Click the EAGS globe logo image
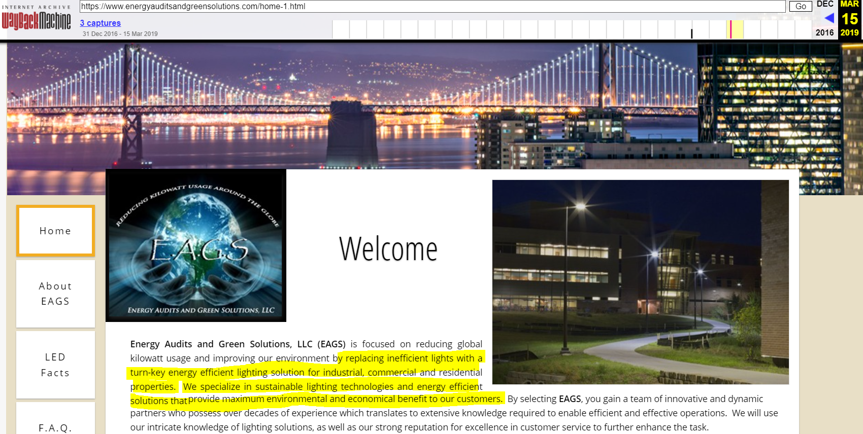 (x=196, y=245)
